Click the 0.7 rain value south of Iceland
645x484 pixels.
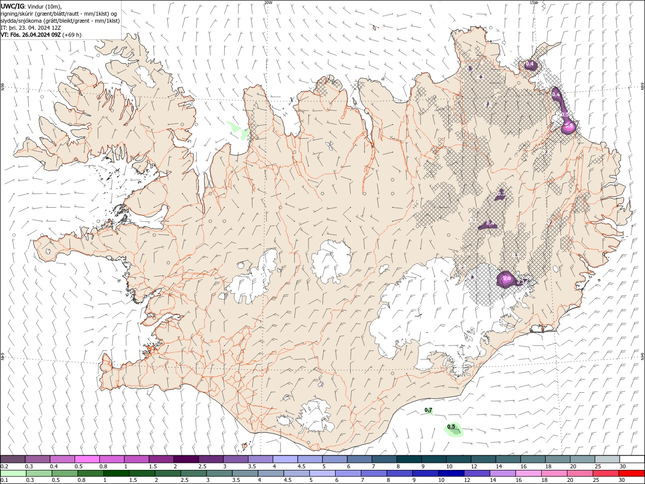click(428, 410)
